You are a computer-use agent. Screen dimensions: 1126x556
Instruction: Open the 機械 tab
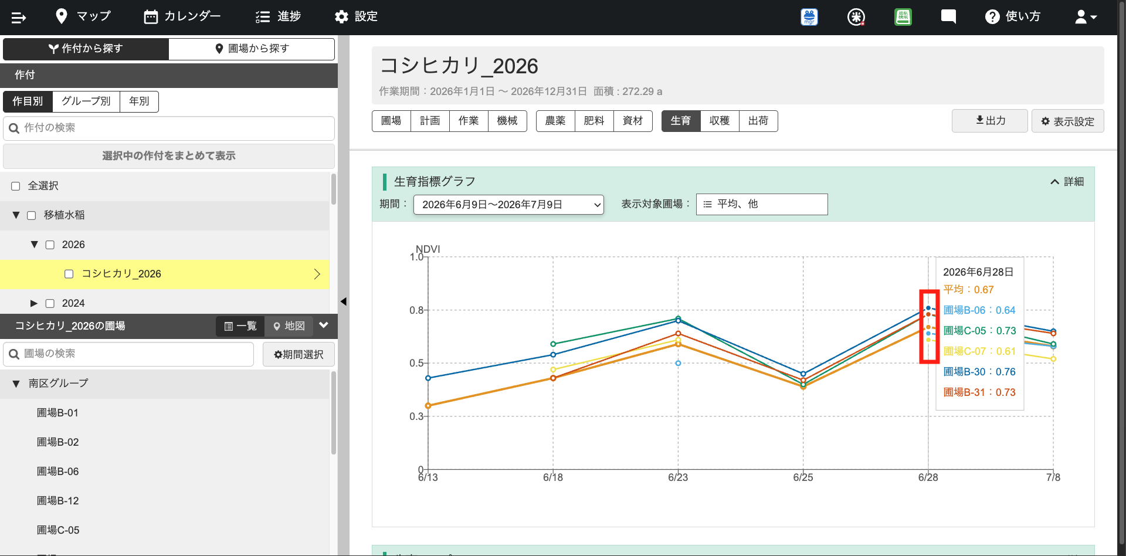pos(507,121)
